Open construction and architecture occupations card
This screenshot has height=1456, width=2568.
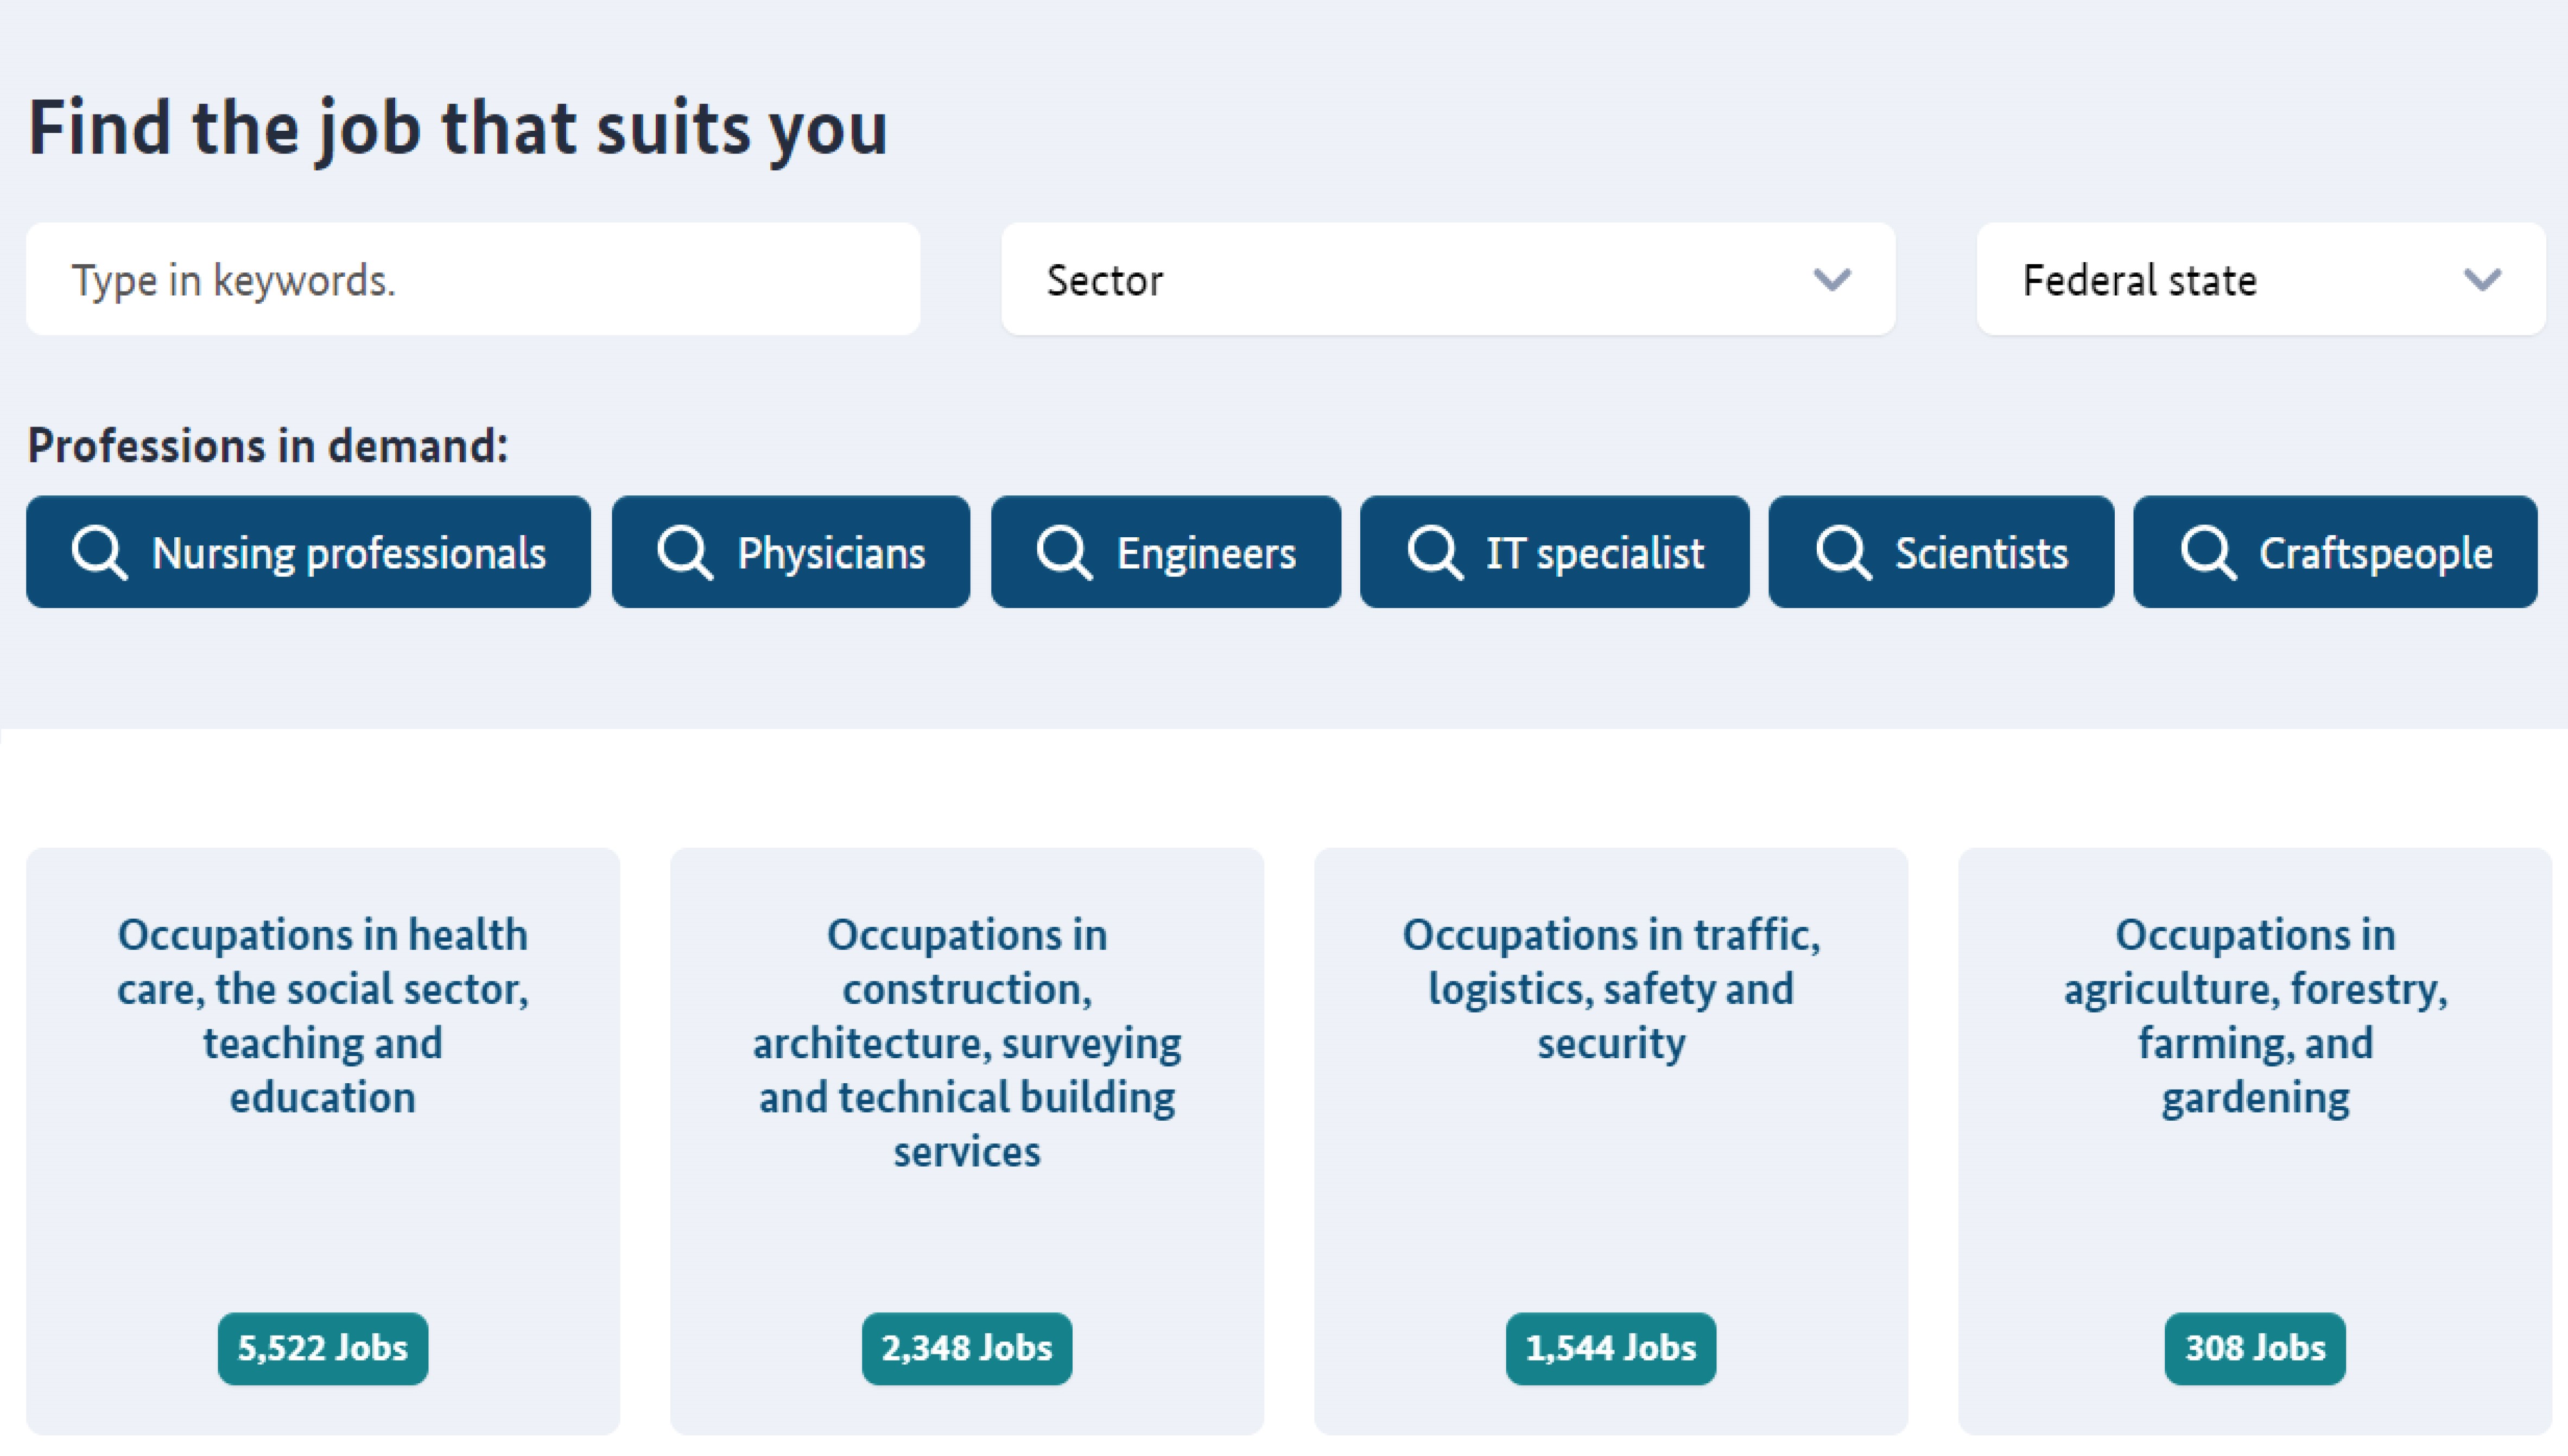[x=967, y=1141]
